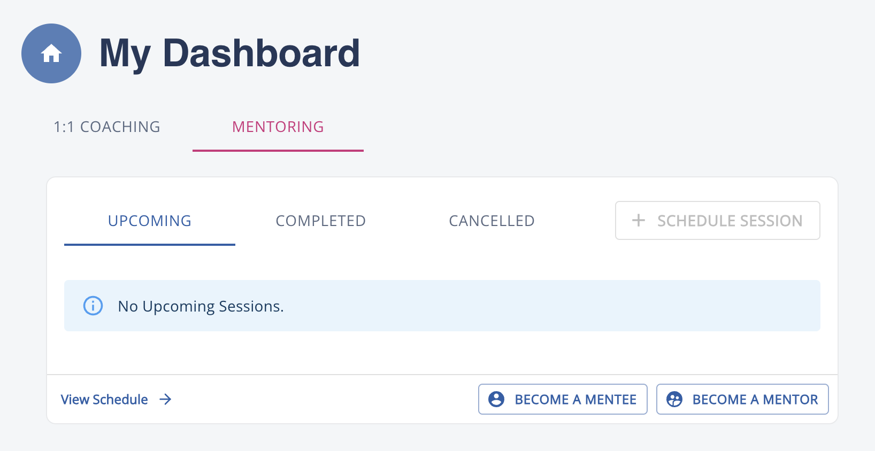Click the info circle icon in the banner

pos(93,306)
